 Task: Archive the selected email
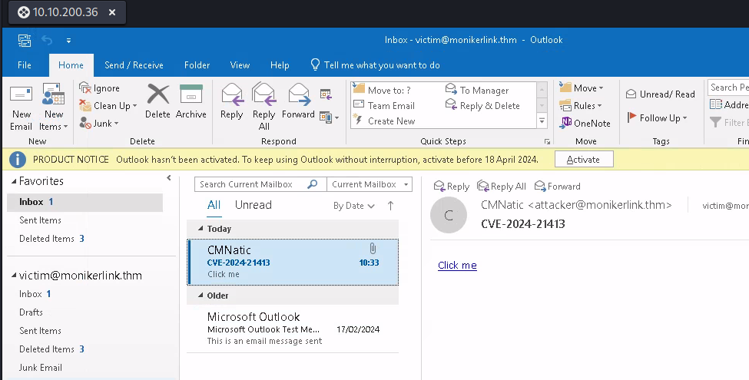tap(191, 101)
